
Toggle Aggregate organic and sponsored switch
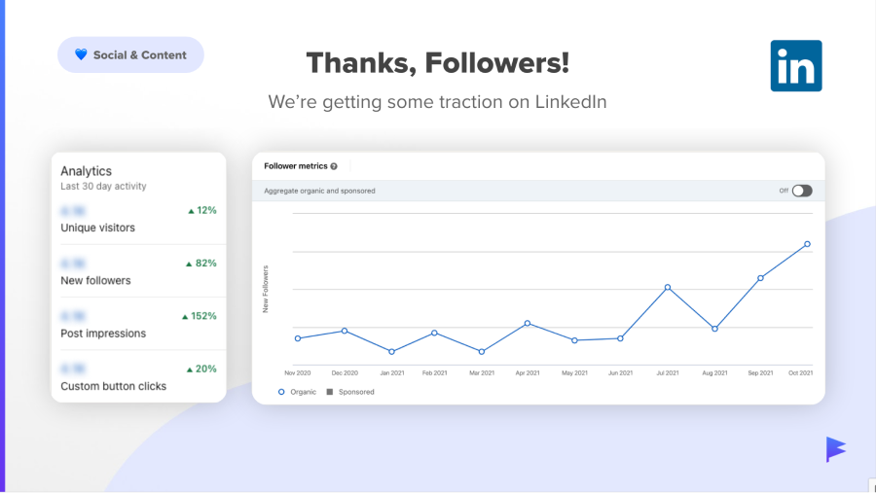(802, 191)
